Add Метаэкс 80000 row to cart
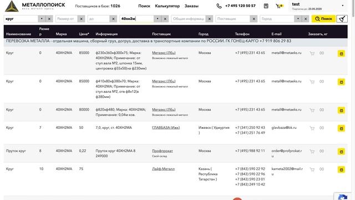The width and height of the screenshot is (355, 200). [312, 110]
